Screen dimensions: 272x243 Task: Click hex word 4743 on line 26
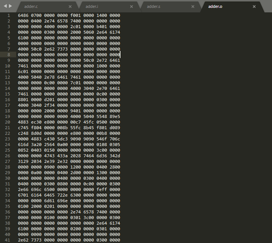tap(49, 156)
